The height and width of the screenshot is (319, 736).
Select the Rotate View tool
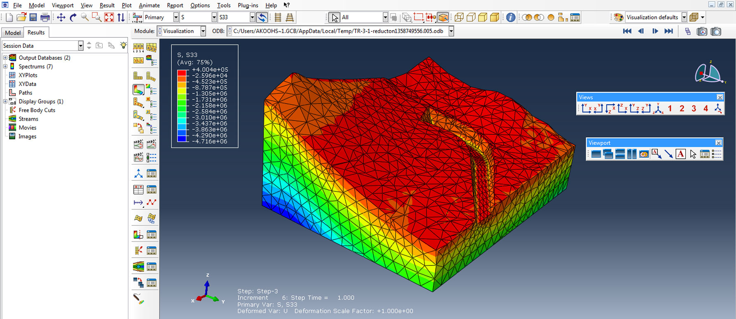73,17
